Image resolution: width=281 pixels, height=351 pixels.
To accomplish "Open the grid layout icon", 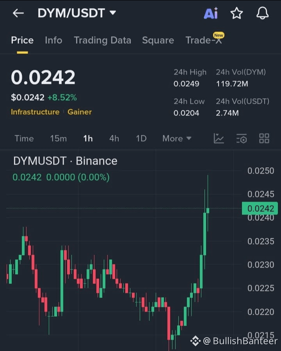I will [x=264, y=138].
